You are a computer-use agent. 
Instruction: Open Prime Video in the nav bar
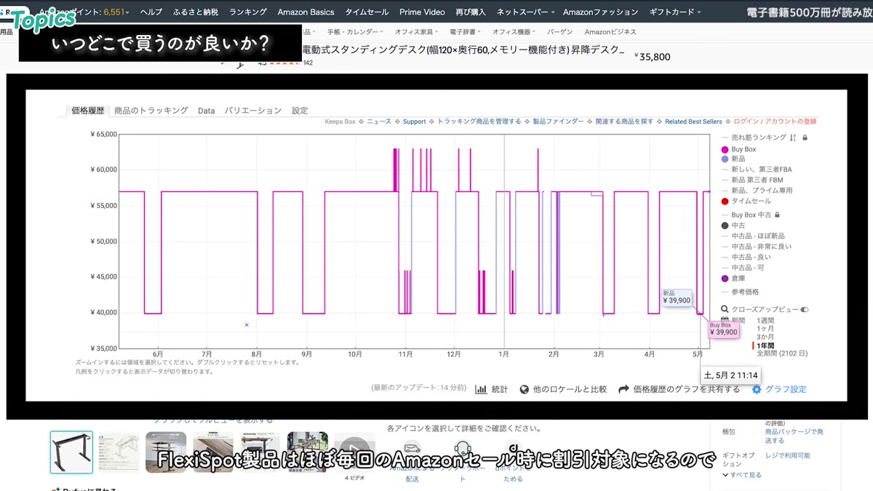coord(422,12)
